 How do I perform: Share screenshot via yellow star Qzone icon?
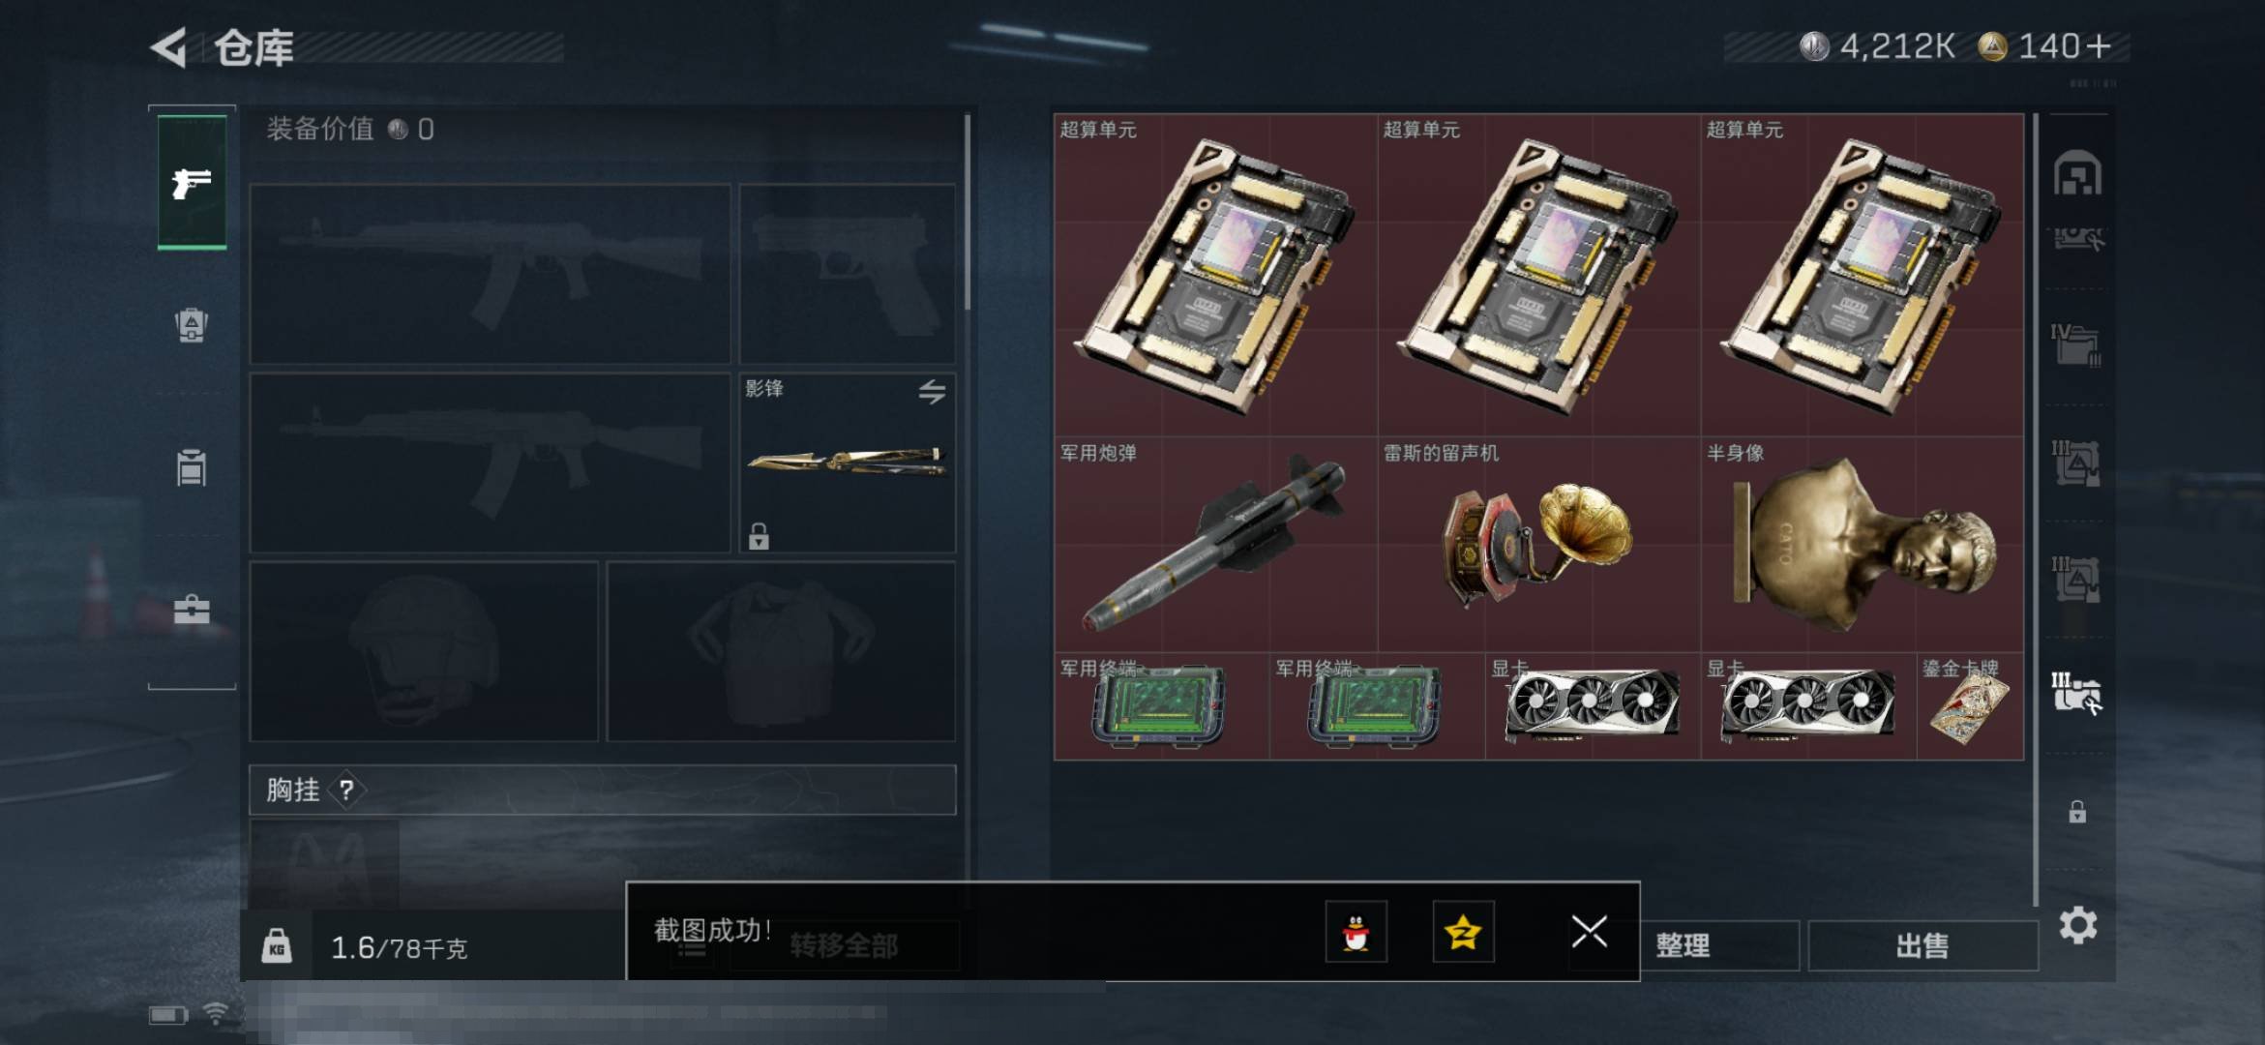coord(1463,932)
